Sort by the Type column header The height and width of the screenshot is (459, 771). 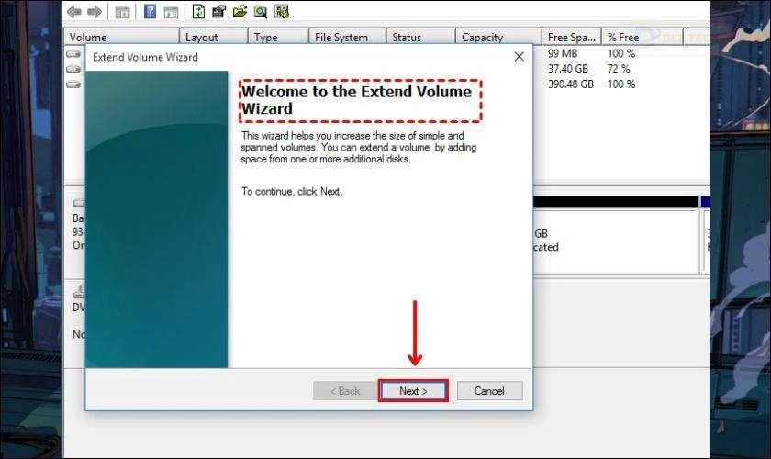coord(278,37)
